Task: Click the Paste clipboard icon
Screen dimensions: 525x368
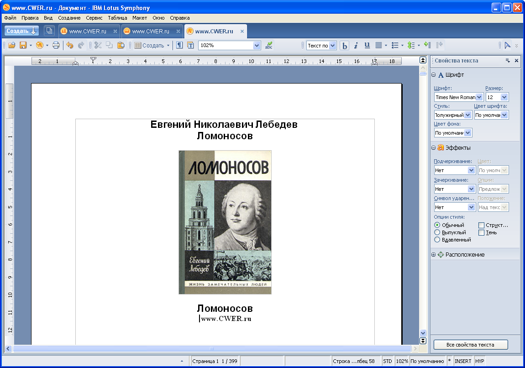Action: click(121, 45)
